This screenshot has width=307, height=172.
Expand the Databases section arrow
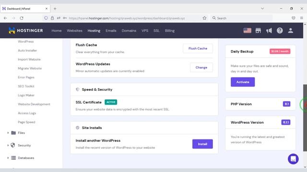[8, 158]
